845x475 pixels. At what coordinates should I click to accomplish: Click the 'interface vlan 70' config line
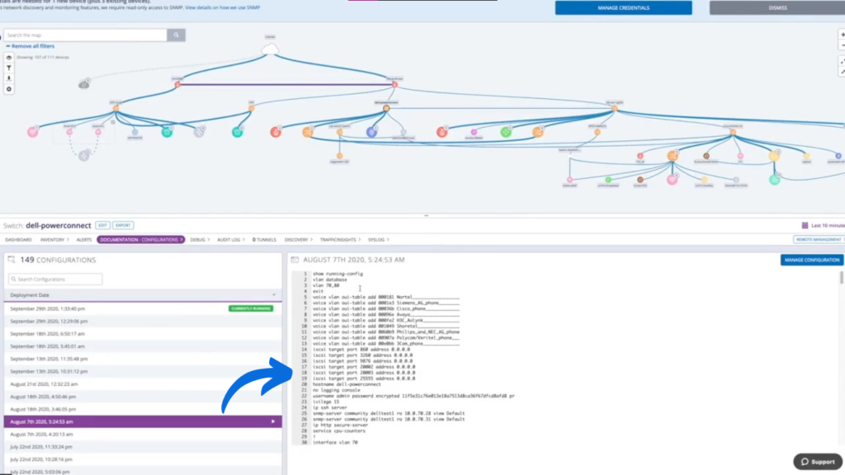335,443
